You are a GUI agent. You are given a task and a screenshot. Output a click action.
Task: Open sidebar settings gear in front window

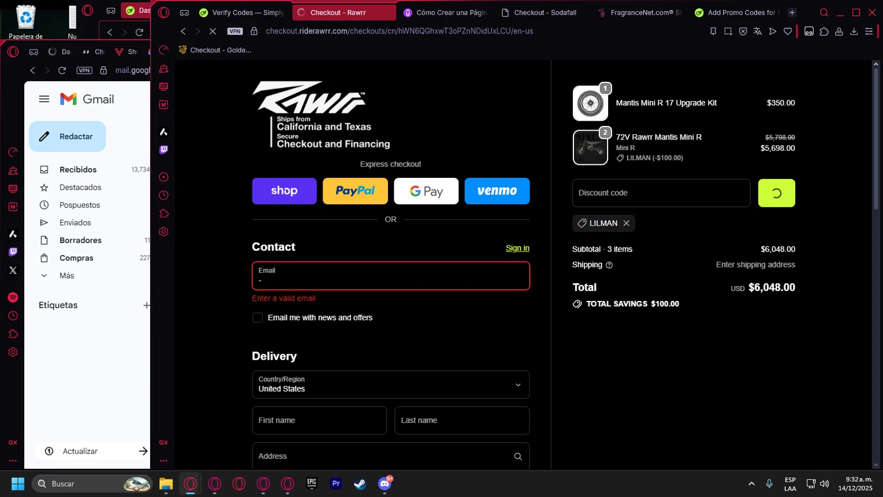tap(164, 232)
